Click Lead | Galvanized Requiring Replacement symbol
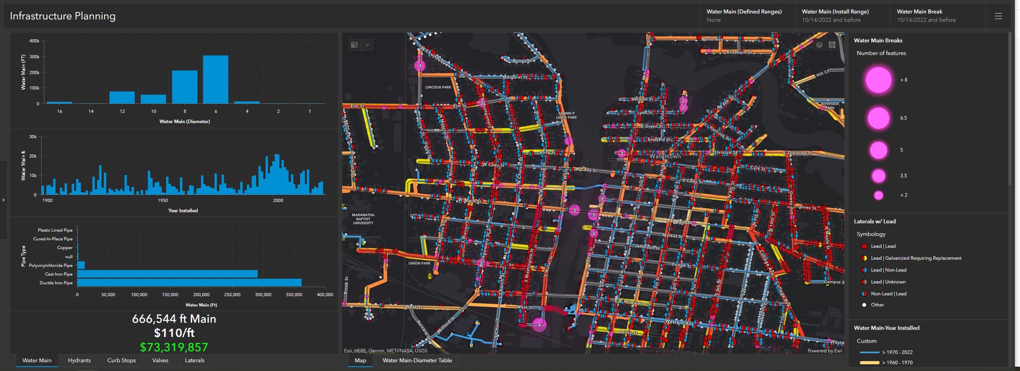1020x371 pixels. (x=864, y=258)
